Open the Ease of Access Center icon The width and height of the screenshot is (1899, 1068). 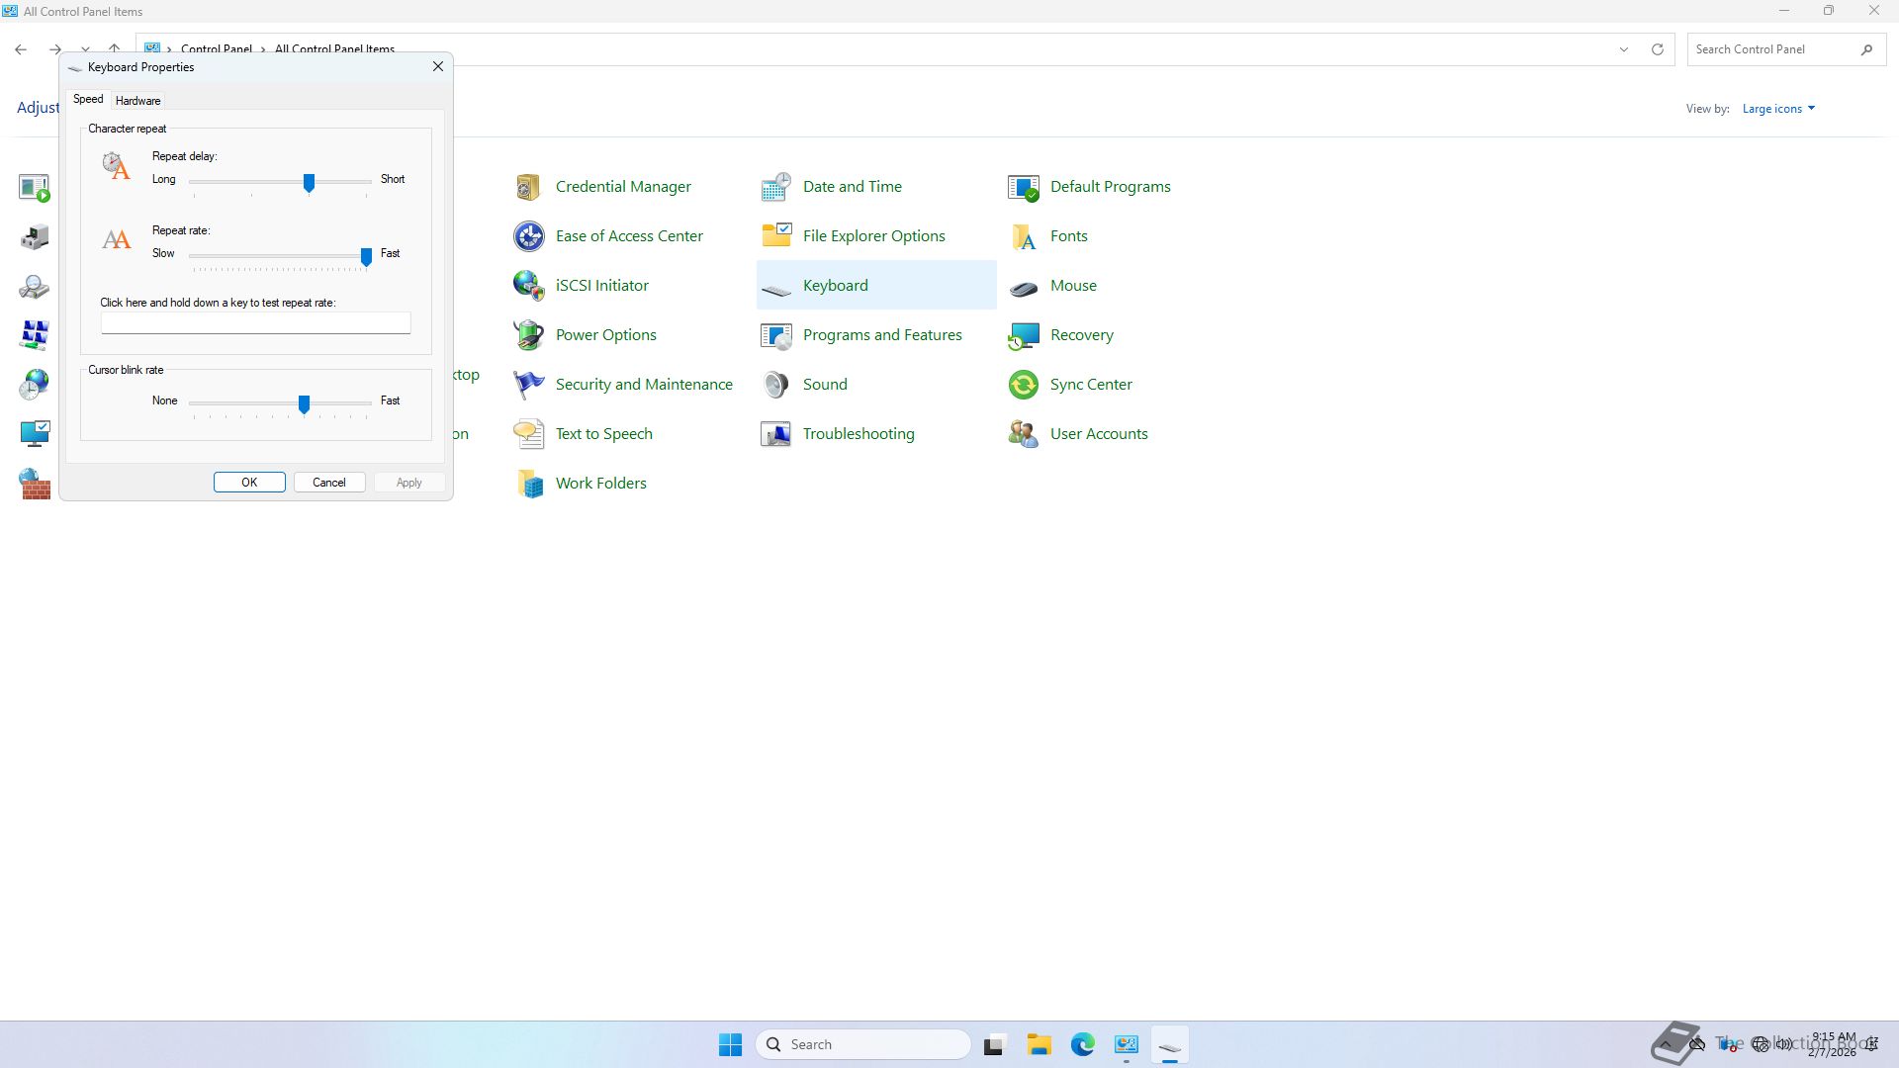[x=528, y=236]
